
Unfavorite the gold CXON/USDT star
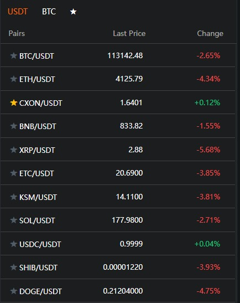[x=13, y=102]
